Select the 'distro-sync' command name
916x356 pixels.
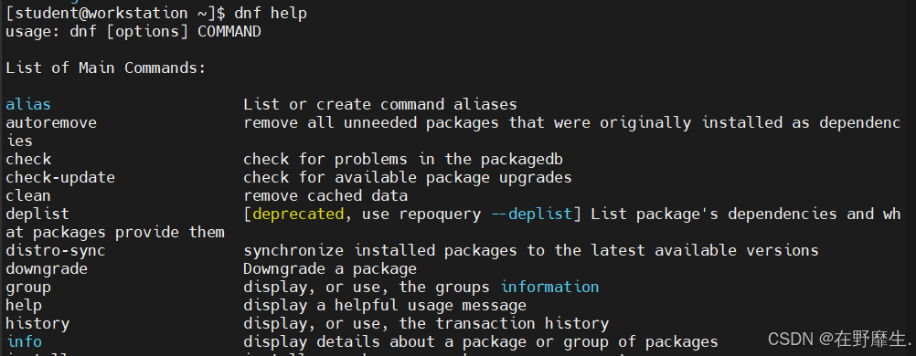(x=56, y=250)
